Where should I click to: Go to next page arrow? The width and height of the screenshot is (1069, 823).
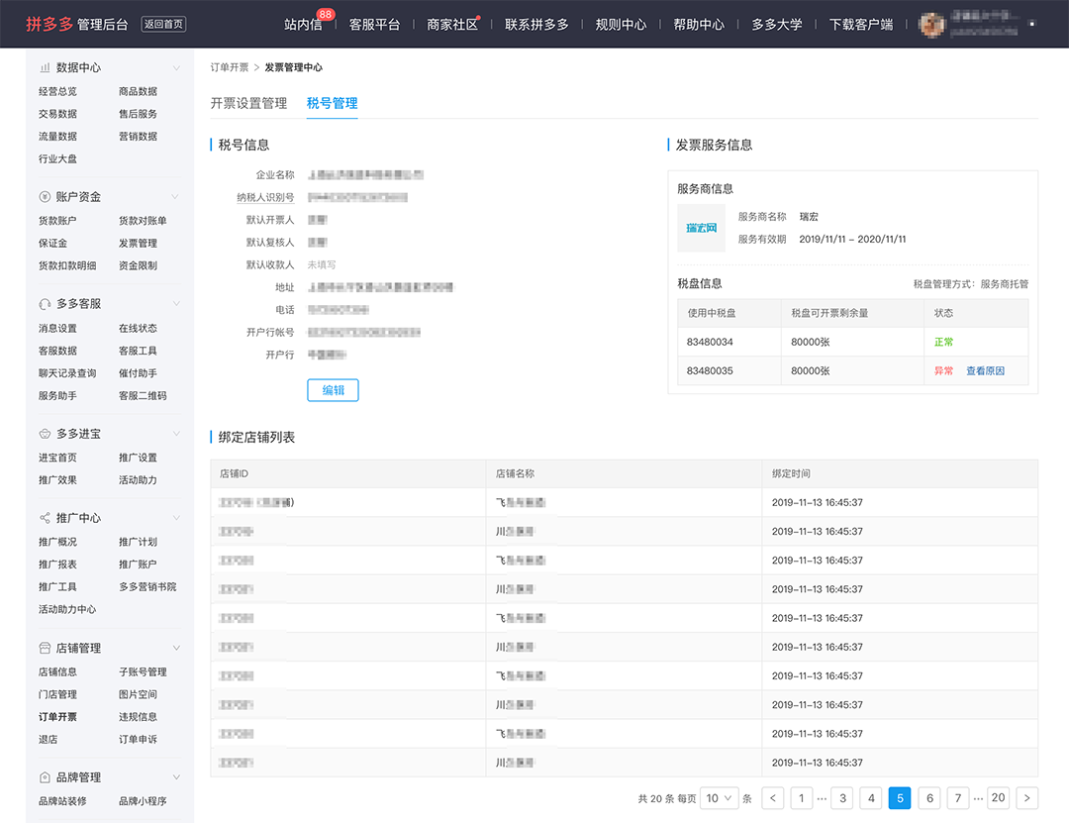point(1026,798)
